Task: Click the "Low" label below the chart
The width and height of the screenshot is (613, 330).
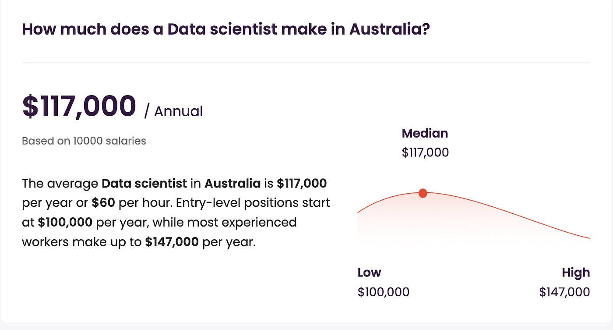Action: coord(369,273)
